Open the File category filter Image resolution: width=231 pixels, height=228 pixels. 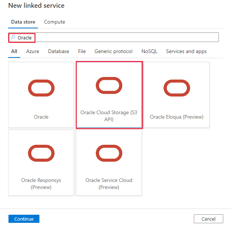pos(82,52)
